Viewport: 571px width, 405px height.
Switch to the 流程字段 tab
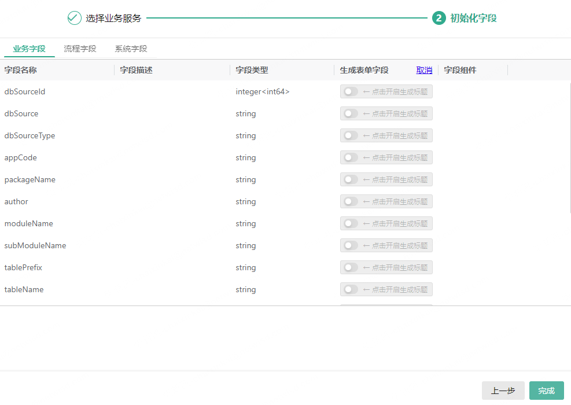click(x=80, y=49)
